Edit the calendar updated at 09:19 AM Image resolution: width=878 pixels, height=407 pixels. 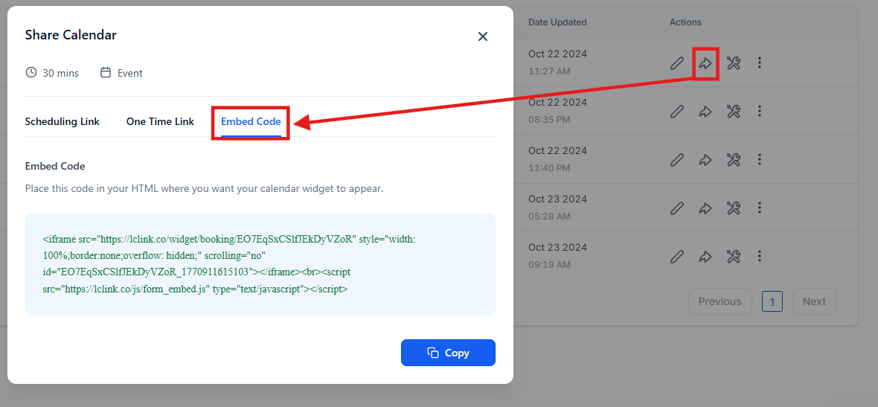point(677,257)
